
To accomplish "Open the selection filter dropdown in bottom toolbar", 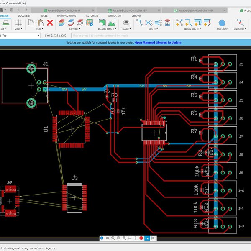I will [x=153, y=238].
